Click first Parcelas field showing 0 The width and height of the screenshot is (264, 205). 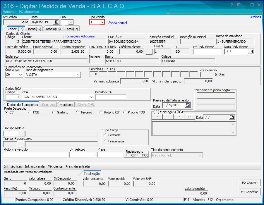pyautogui.click(x=94, y=74)
